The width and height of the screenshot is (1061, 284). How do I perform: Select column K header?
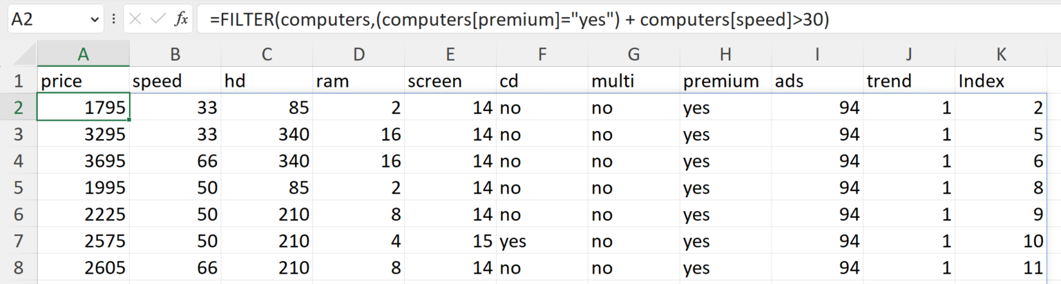click(x=1002, y=54)
